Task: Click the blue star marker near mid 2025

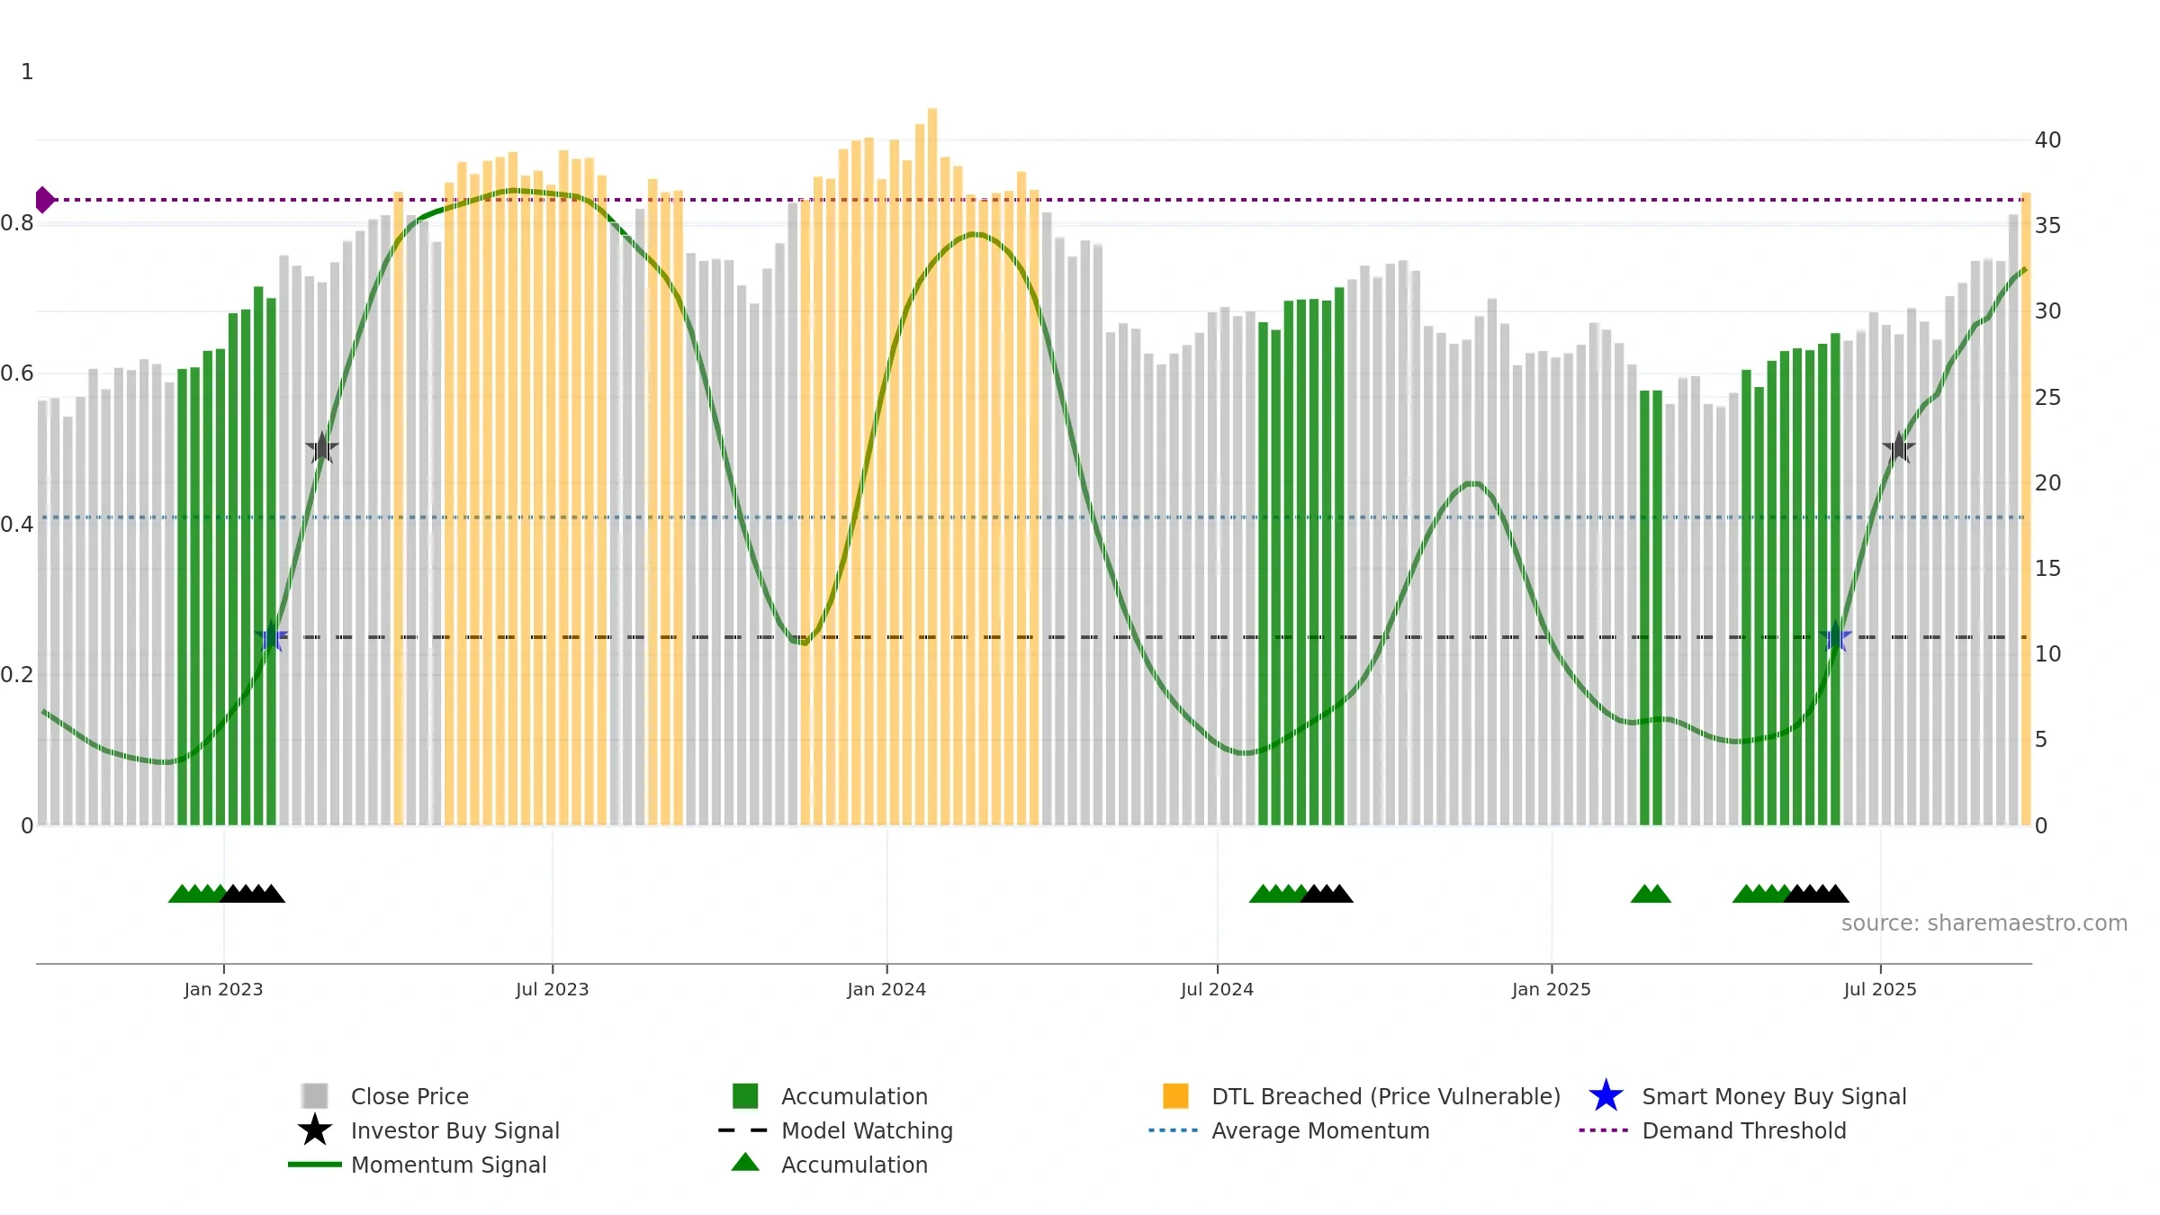Action: pos(1835,636)
